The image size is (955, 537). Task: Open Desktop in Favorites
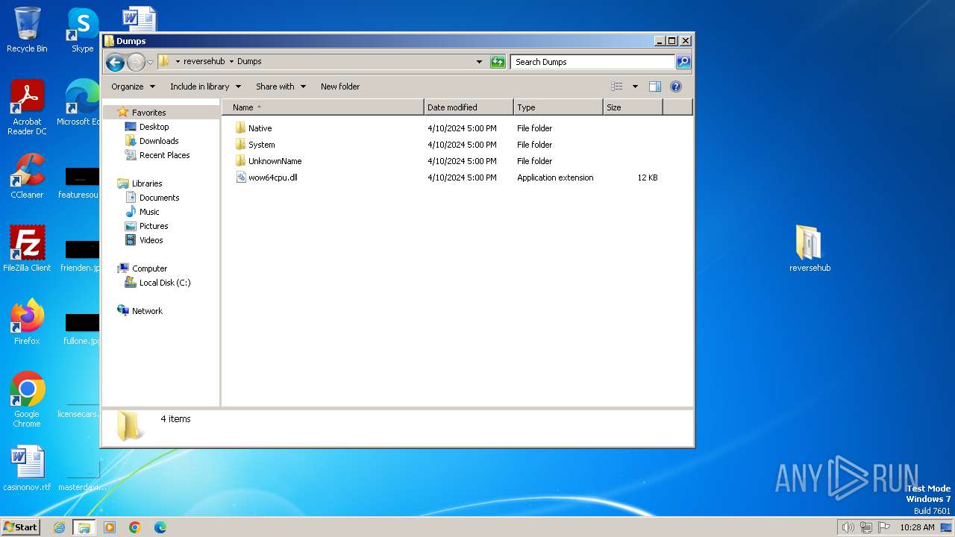pyautogui.click(x=154, y=127)
